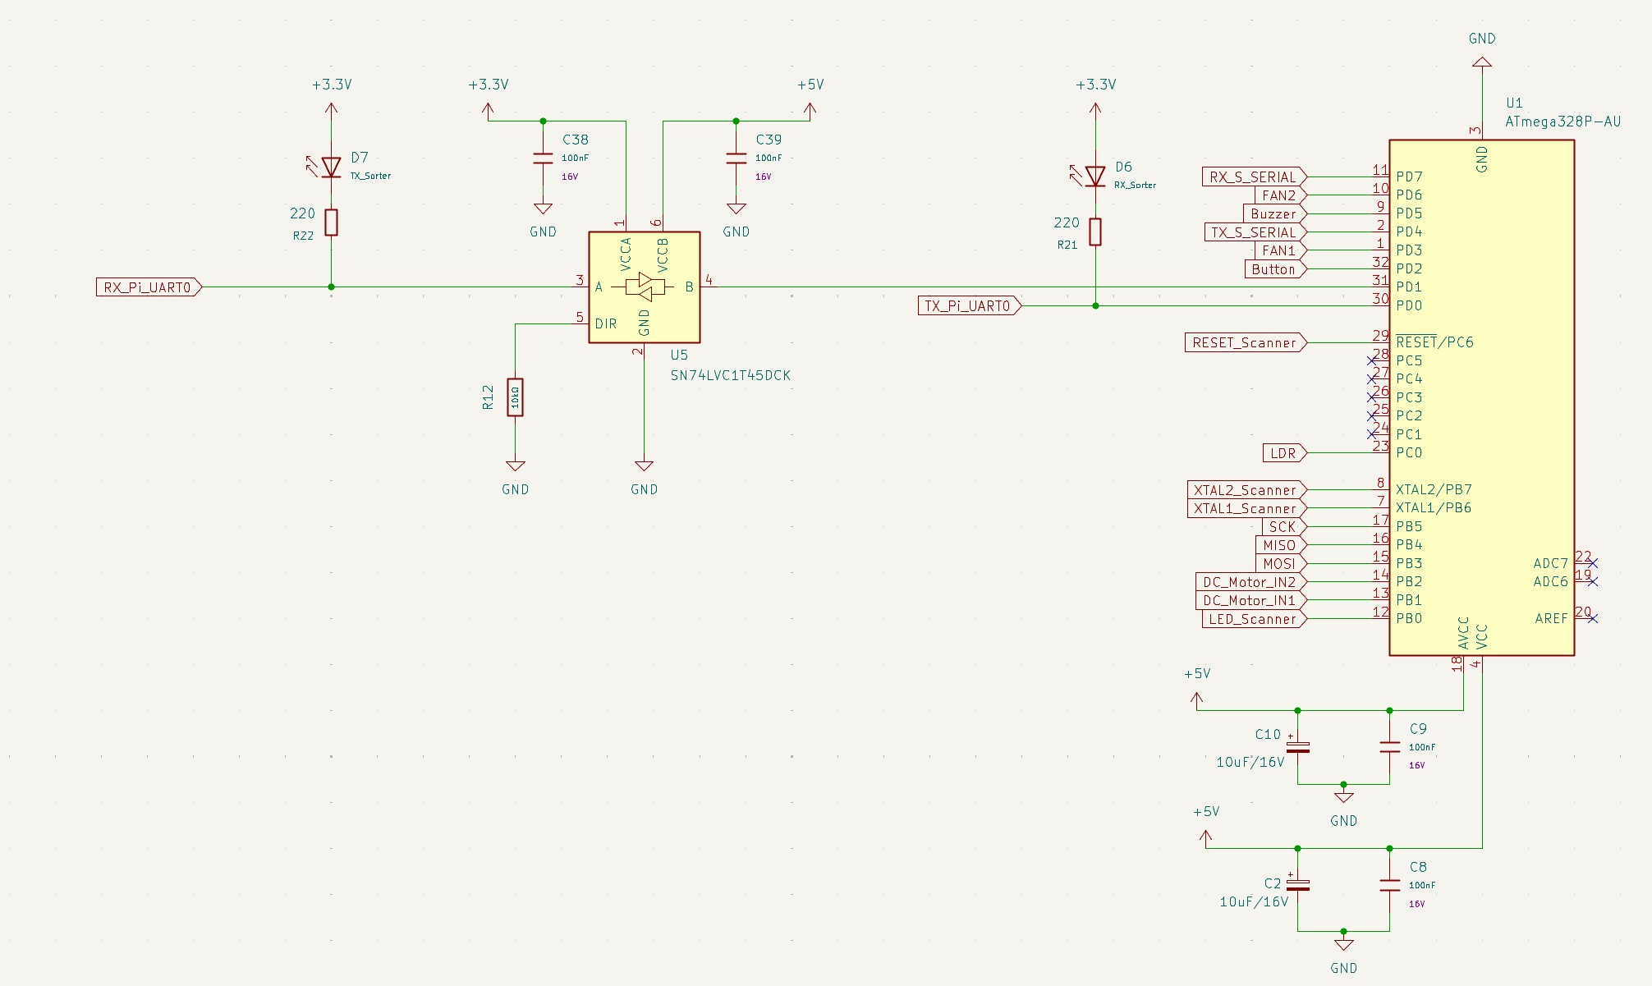Select the Buzzer net label
This screenshot has width=1652, height=986.
coord(1273,214)
